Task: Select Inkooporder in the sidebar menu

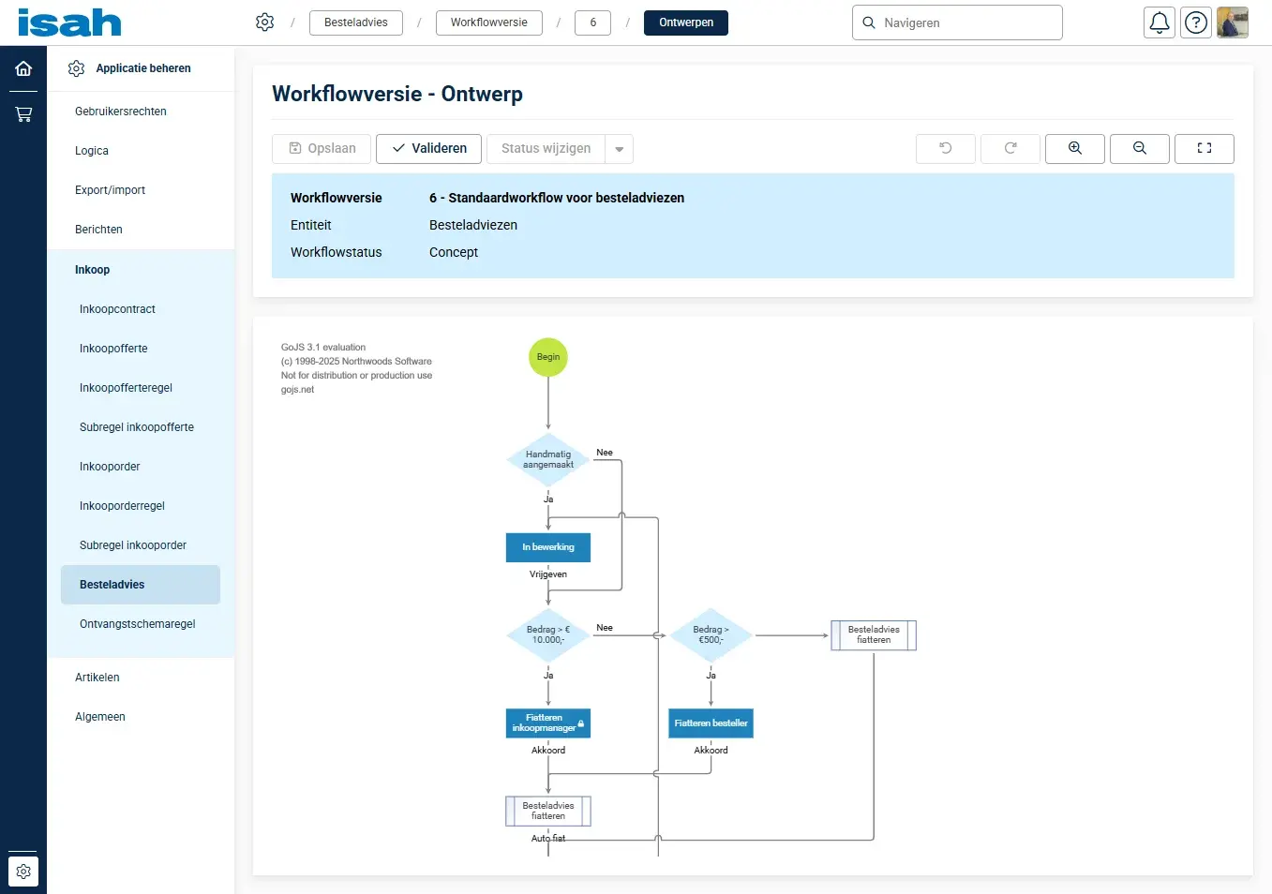Action: pos(110,467)
